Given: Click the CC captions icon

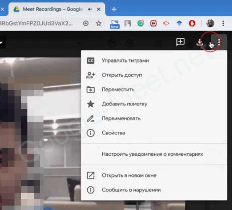Looking at the screenshot, I should [x=91, y=61].
